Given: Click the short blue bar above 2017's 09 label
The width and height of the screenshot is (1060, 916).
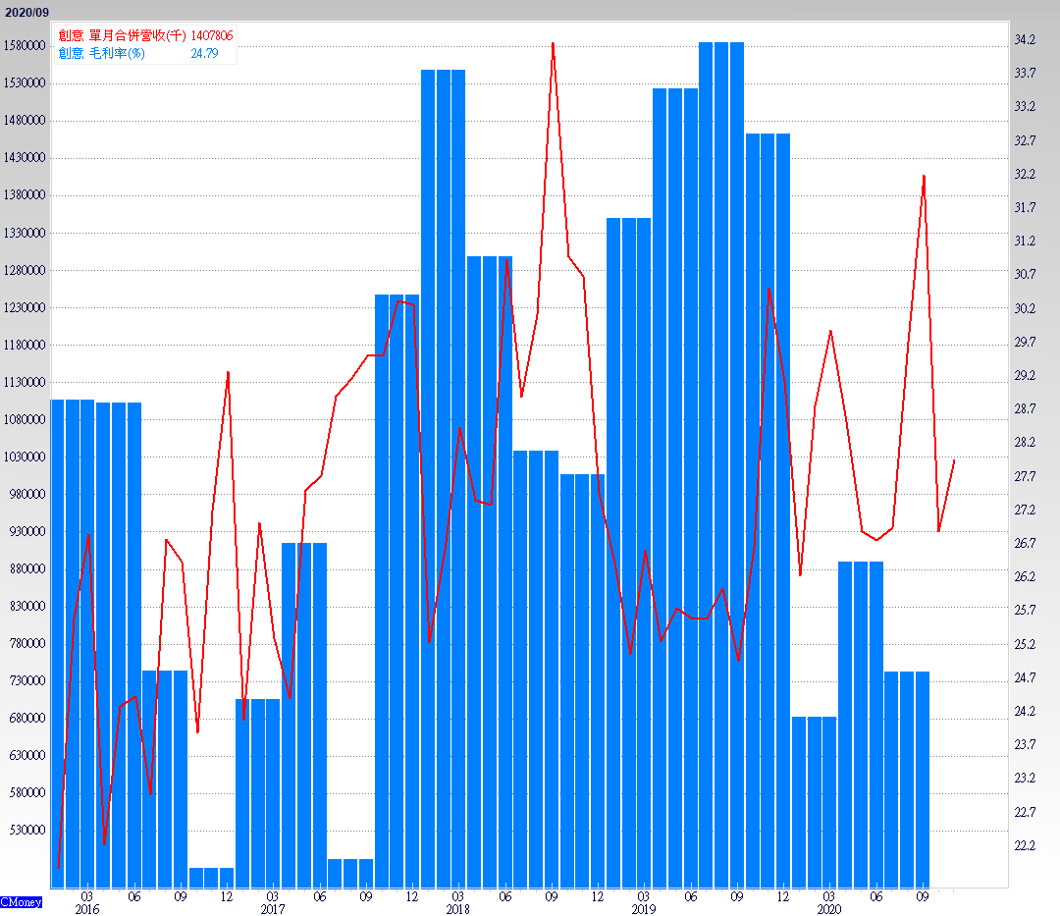Looking at the screenshot, I should pos(350,872).
